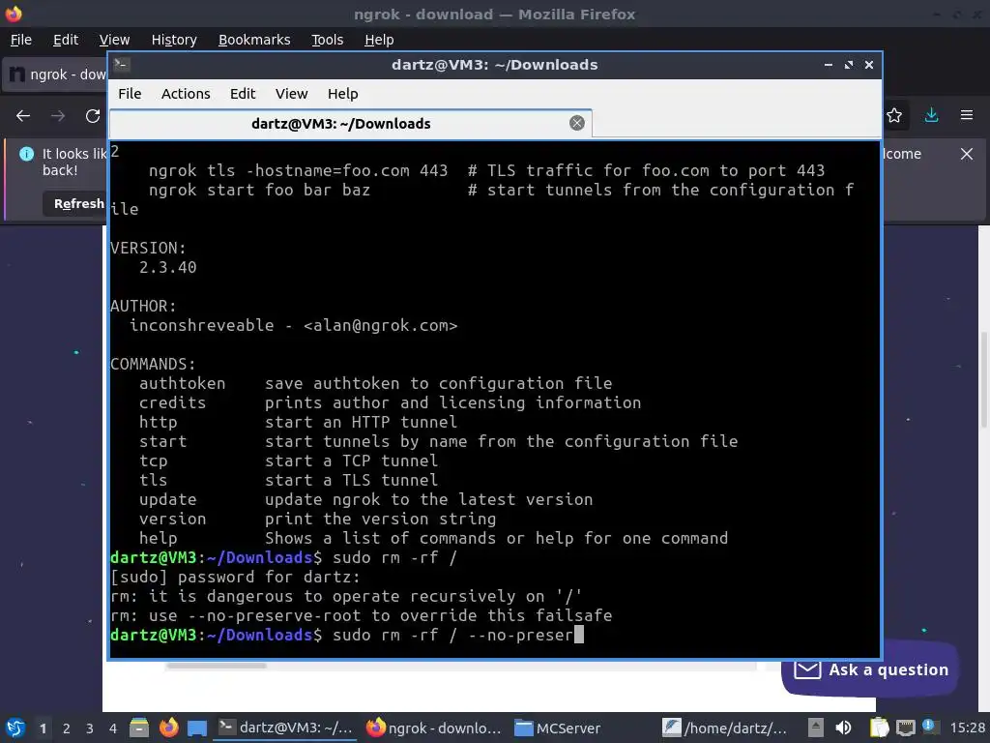The height and width of the screenshot is (743, 990).
Task: Click the 'update' command row in terminal
Action: [x=366, y=500]
